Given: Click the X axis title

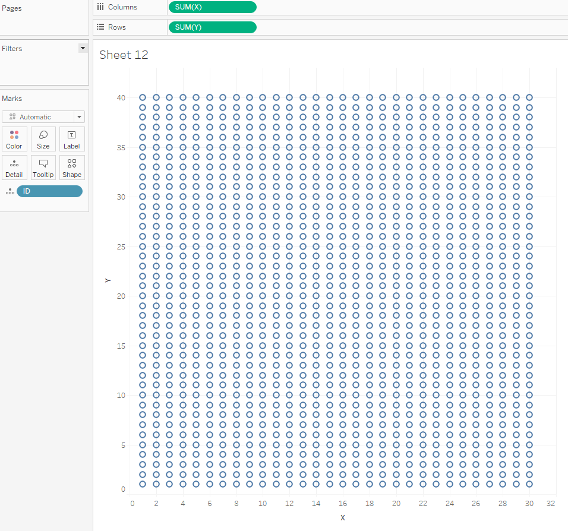Looking at the screenshot, I should coord(343,517).
